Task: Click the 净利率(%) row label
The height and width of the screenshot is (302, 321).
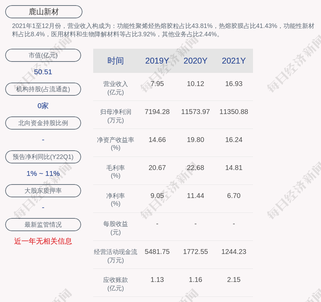Action: pos(116,200)
